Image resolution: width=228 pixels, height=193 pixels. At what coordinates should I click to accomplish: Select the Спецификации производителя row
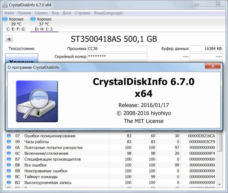pyautogui.click(x=111, y=159)
